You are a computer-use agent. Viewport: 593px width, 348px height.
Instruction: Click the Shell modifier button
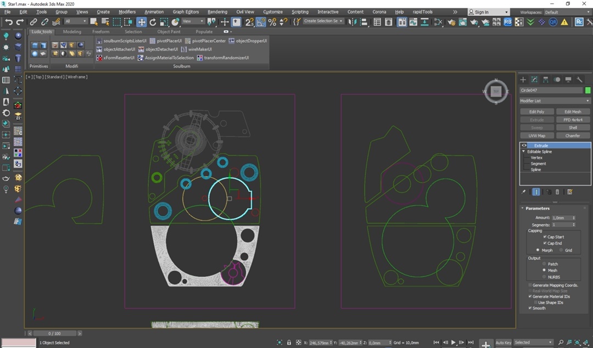(573, 128)
